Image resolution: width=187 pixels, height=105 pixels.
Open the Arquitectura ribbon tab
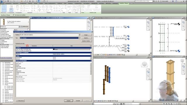pyautogui.click(x=8, y=3)
